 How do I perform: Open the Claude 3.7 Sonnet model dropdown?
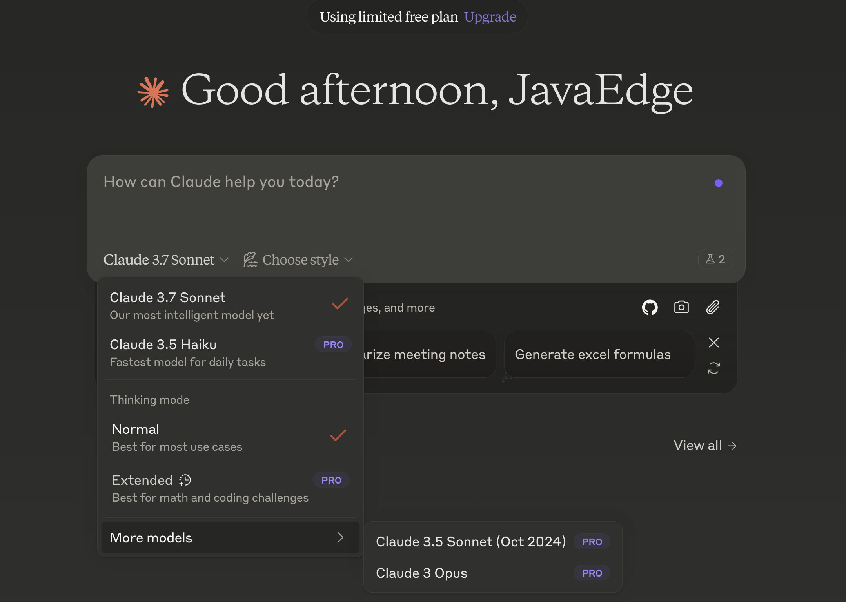tap(165, 259)
